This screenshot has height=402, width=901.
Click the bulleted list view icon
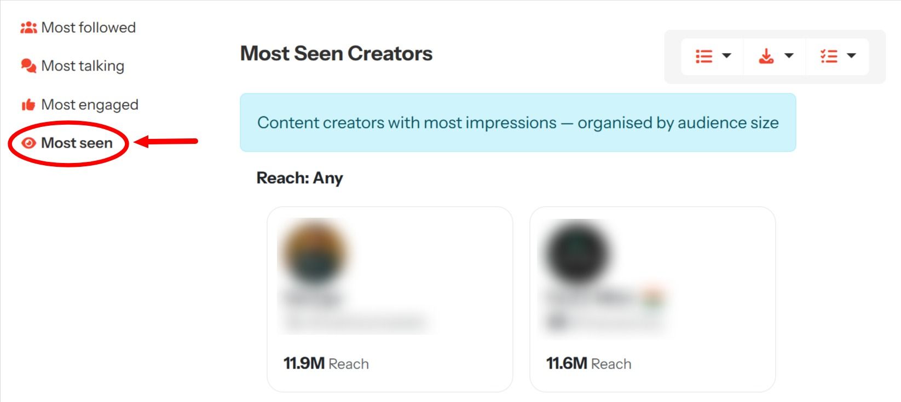[x=704, y=56]
